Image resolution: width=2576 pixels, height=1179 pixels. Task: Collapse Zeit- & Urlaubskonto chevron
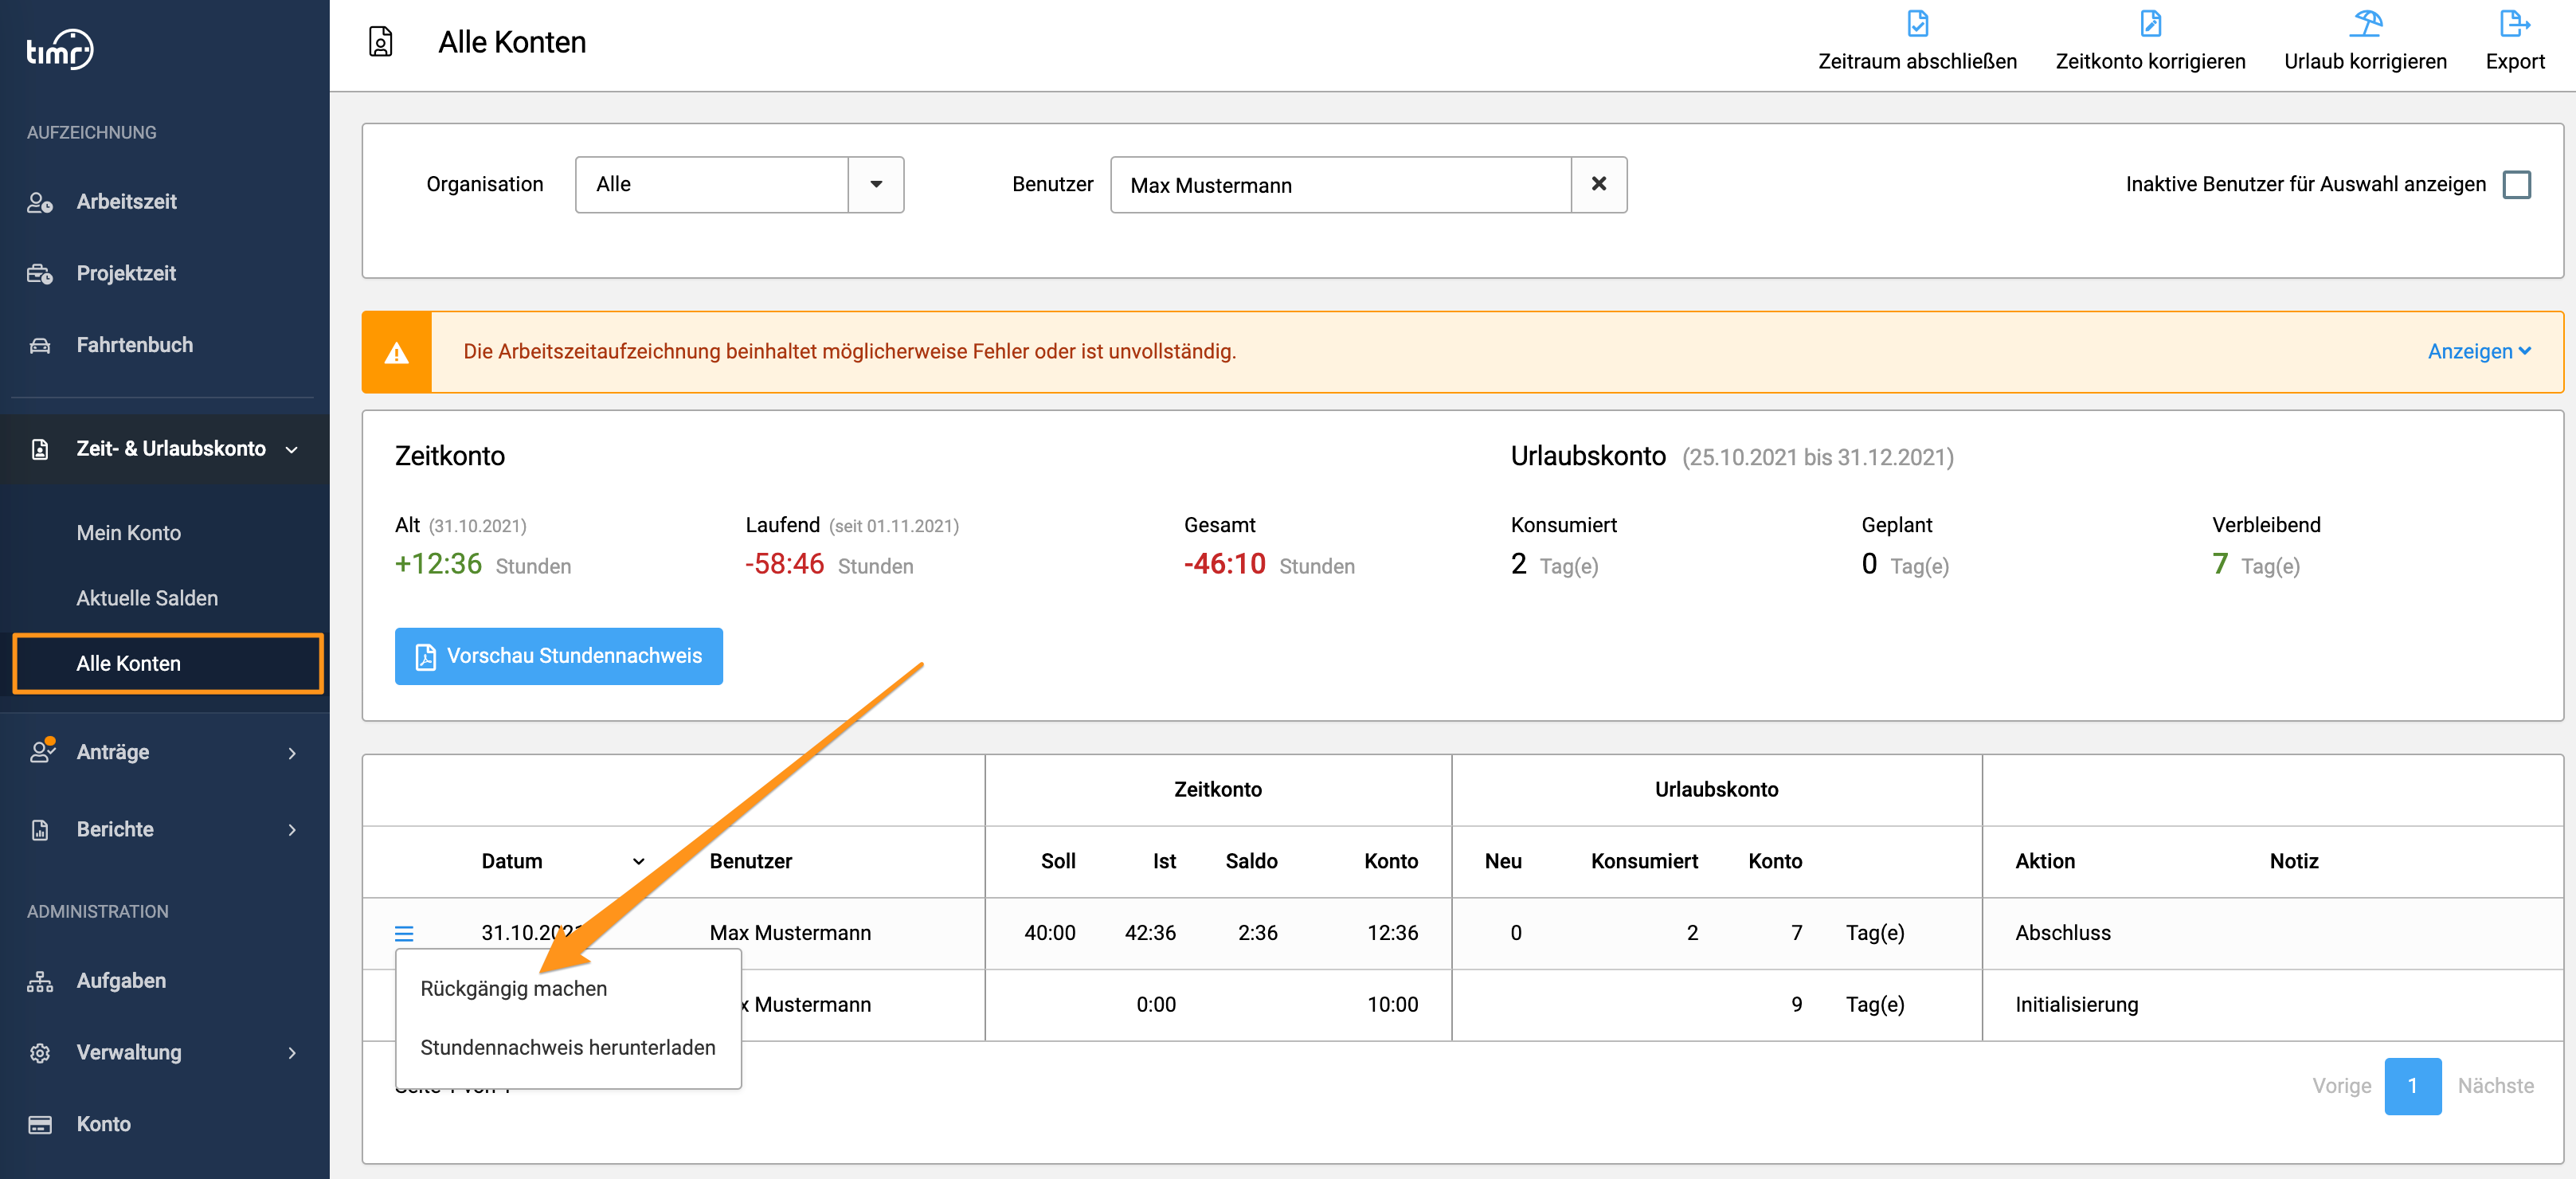pos(292,450)
